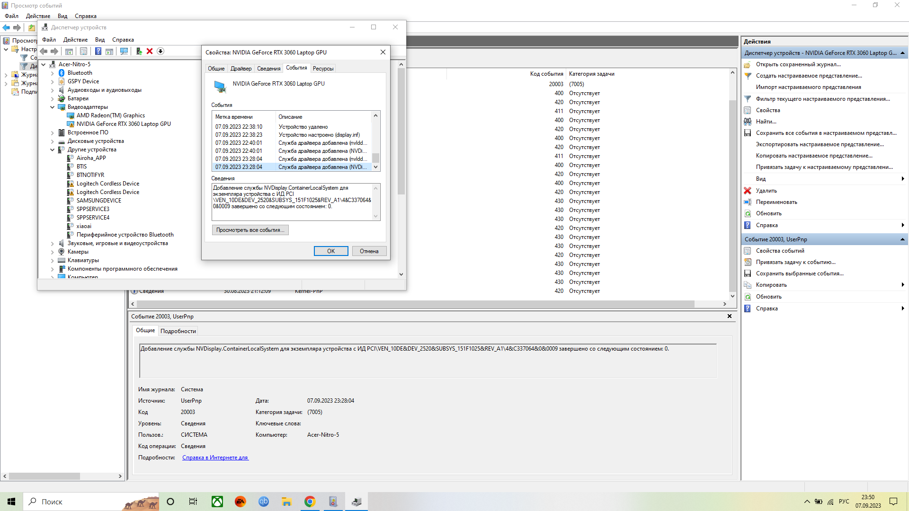Expand Дисковые устройства category
This screenshot has height=511, width=909.
click(x=53, y=141)
